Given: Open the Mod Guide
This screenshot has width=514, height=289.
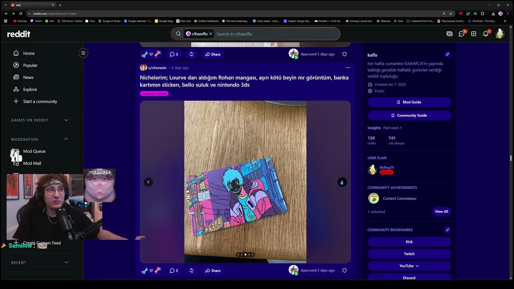Looking at the screenshot, I should (409, 102).
